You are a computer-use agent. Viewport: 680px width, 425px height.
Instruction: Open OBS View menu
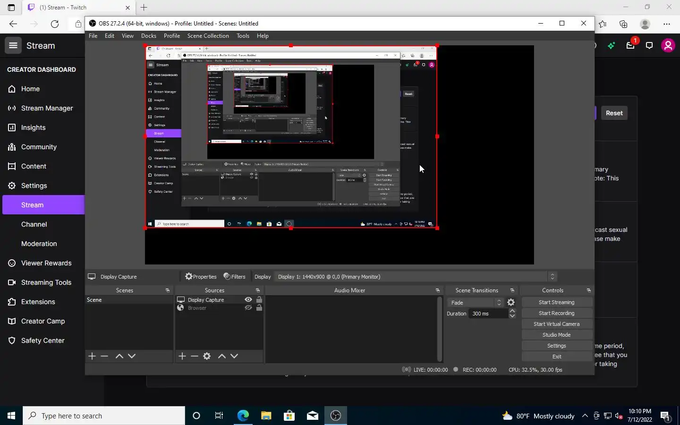tap(127, 36)
